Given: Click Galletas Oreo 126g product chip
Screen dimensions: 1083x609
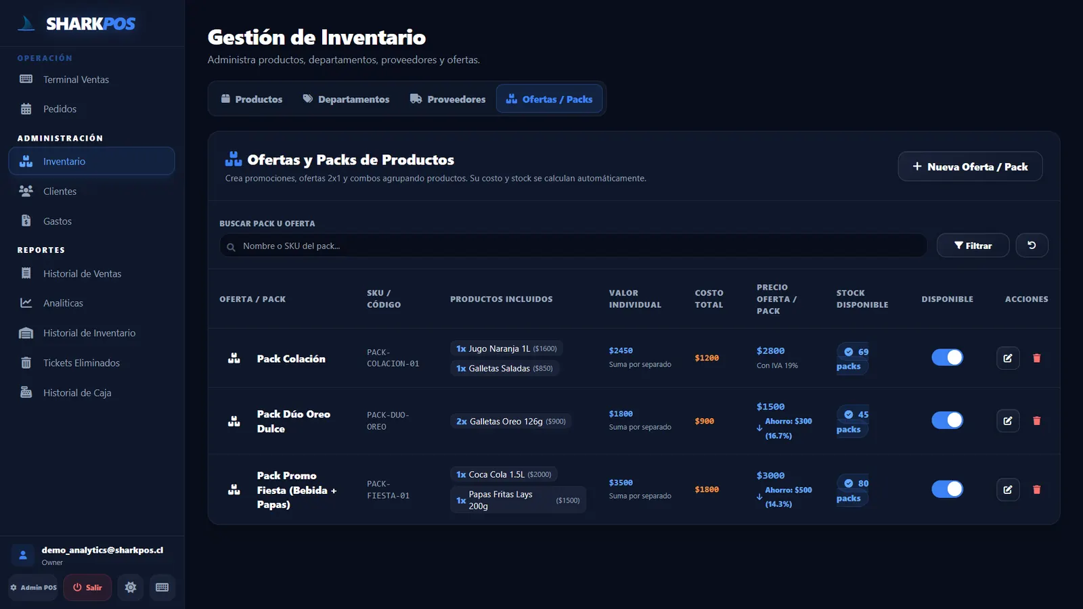Looking at the screenshot, I should 511,421.
